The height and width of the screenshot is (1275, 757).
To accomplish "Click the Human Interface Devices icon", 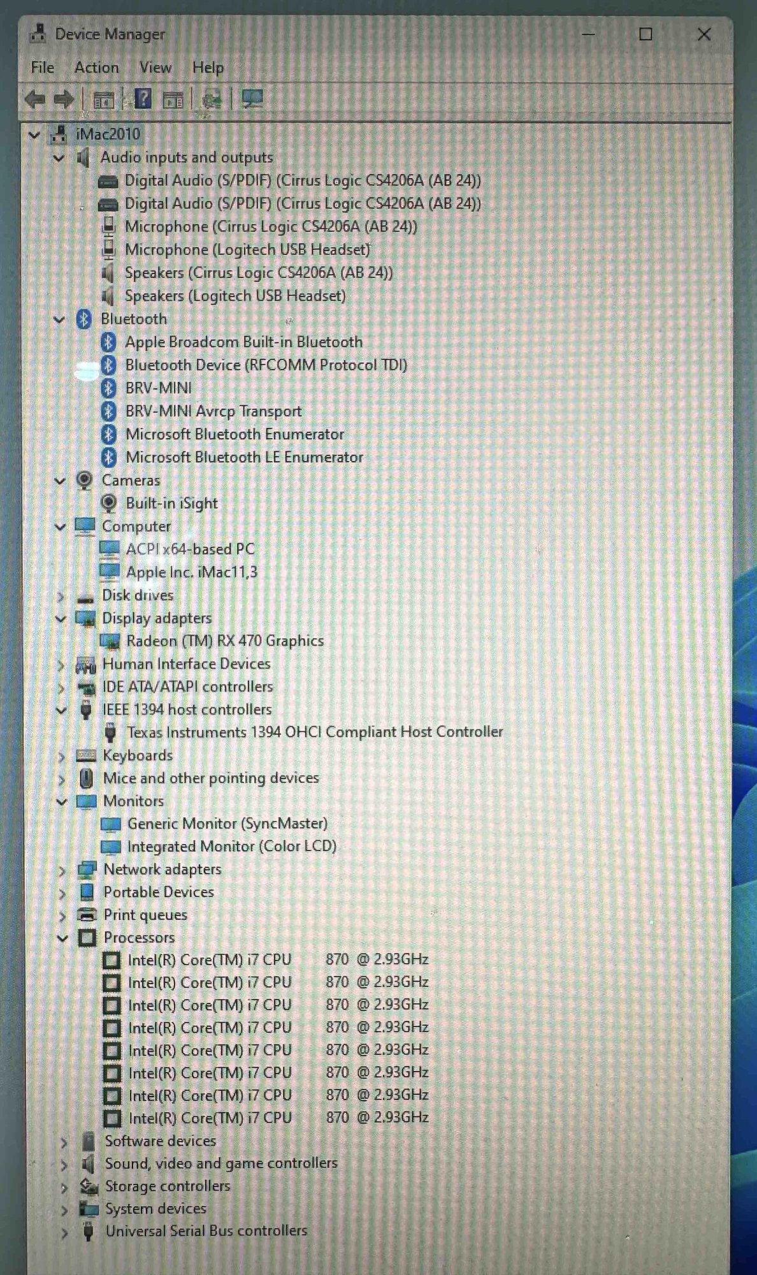I will coord(85,664).
